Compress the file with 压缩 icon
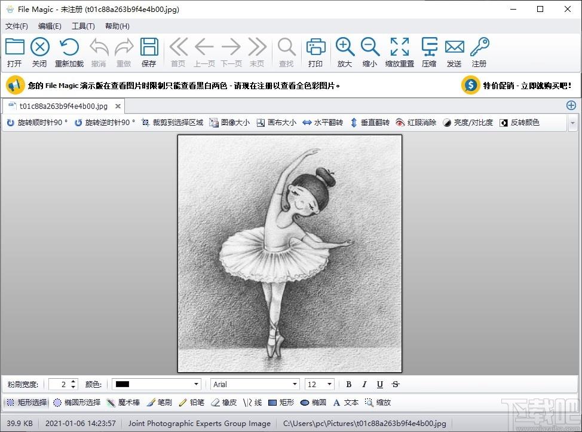 pyautogui.click(x=429, y=52)
